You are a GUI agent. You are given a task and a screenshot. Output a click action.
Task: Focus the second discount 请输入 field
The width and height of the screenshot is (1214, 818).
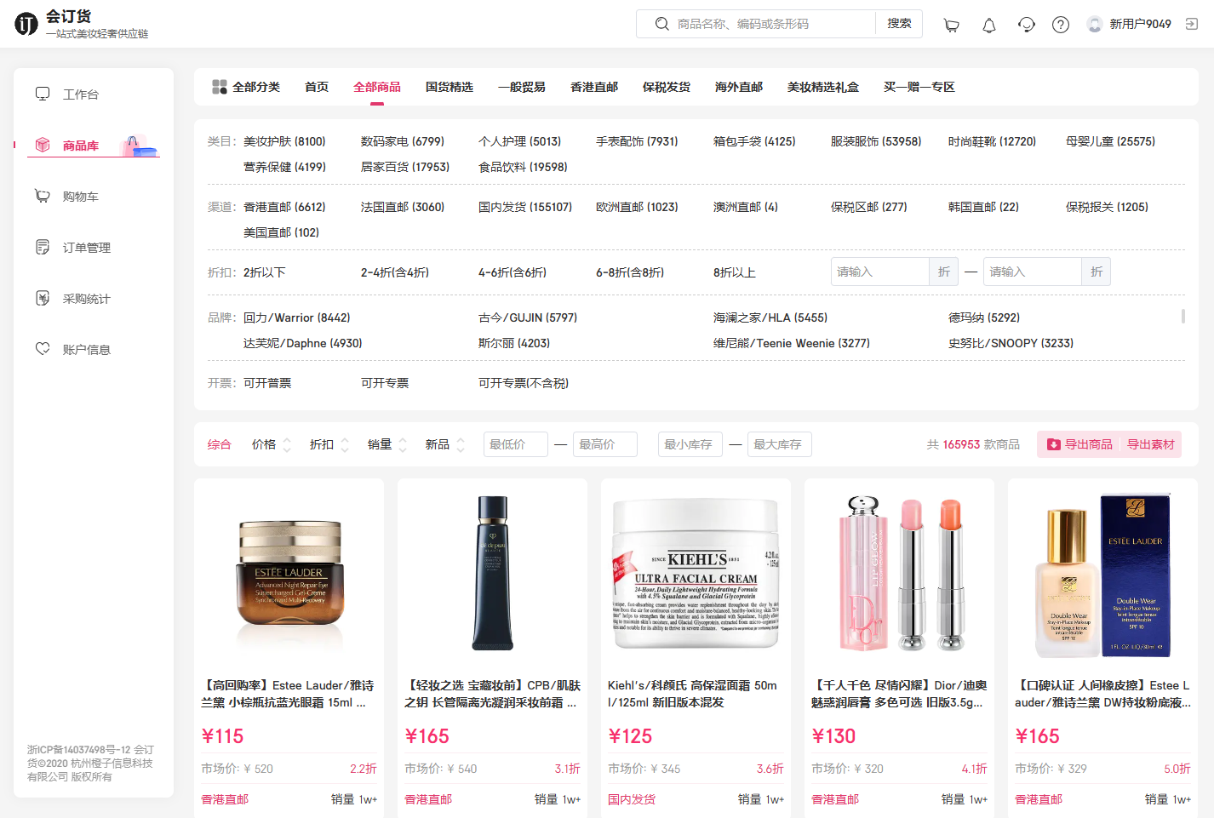(x=1033, y=272)
